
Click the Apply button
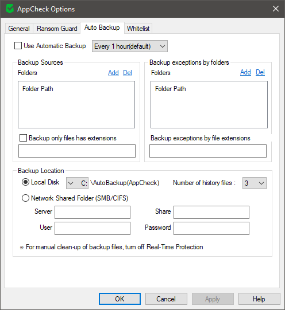213,299
